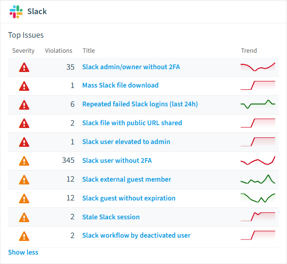Click trend sparkline for Slack user elevated to admin
Image resolution: width=287 pixels, height=264 pixels.
258,142
